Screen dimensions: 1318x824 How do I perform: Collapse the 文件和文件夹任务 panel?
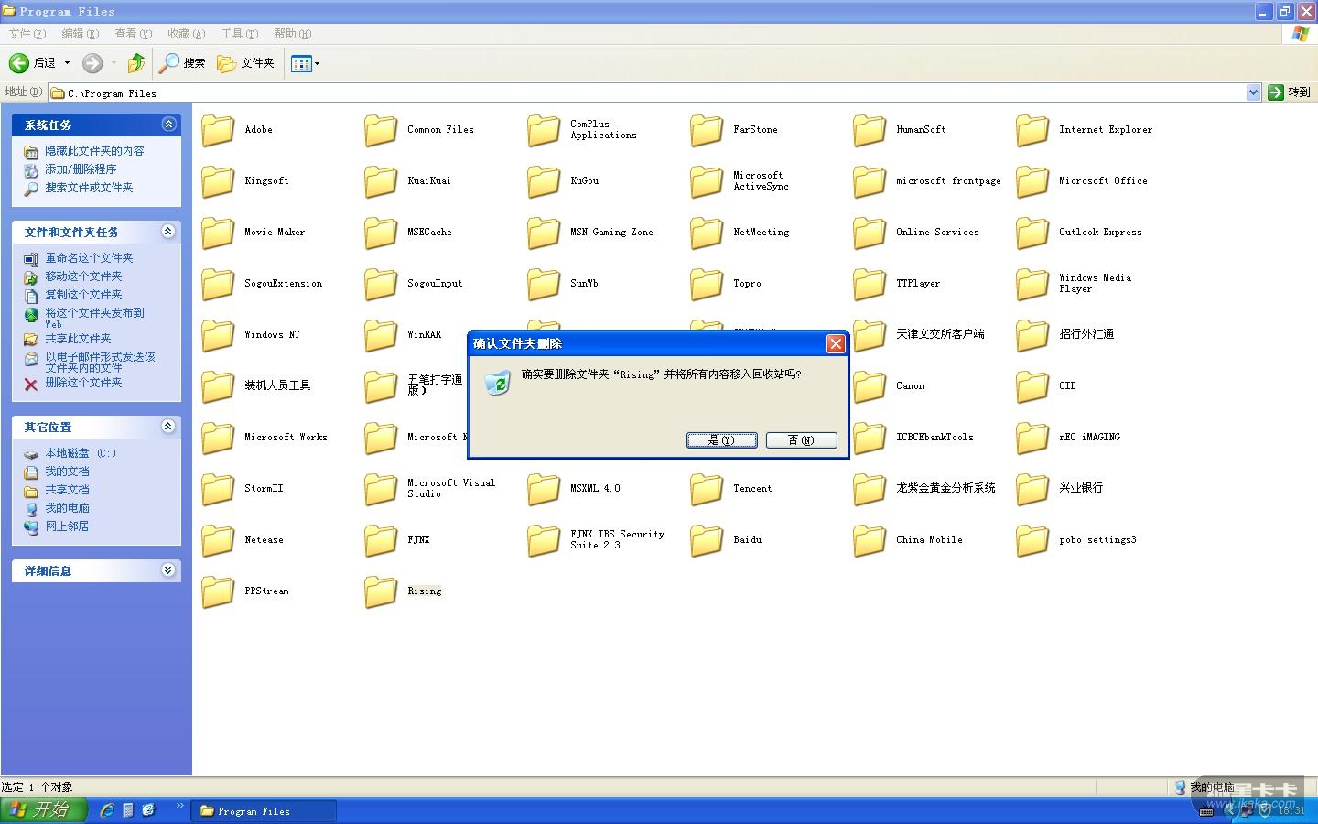[168, 232]
